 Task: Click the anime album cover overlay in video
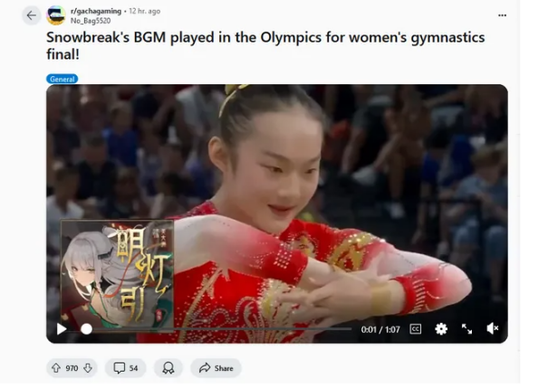pyautogui.click(x=117, y=273)
